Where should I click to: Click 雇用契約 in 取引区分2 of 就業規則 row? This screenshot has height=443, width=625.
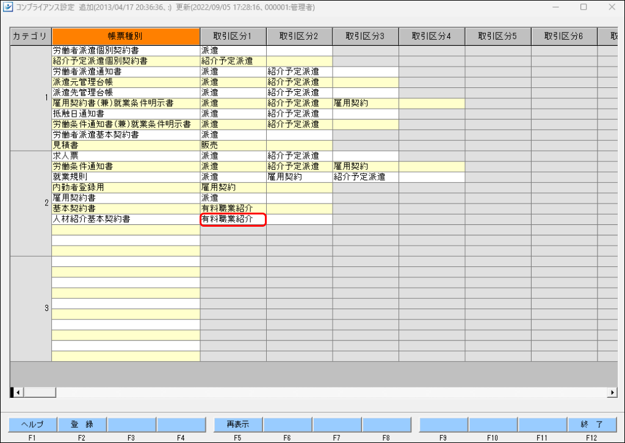point(299,177)
